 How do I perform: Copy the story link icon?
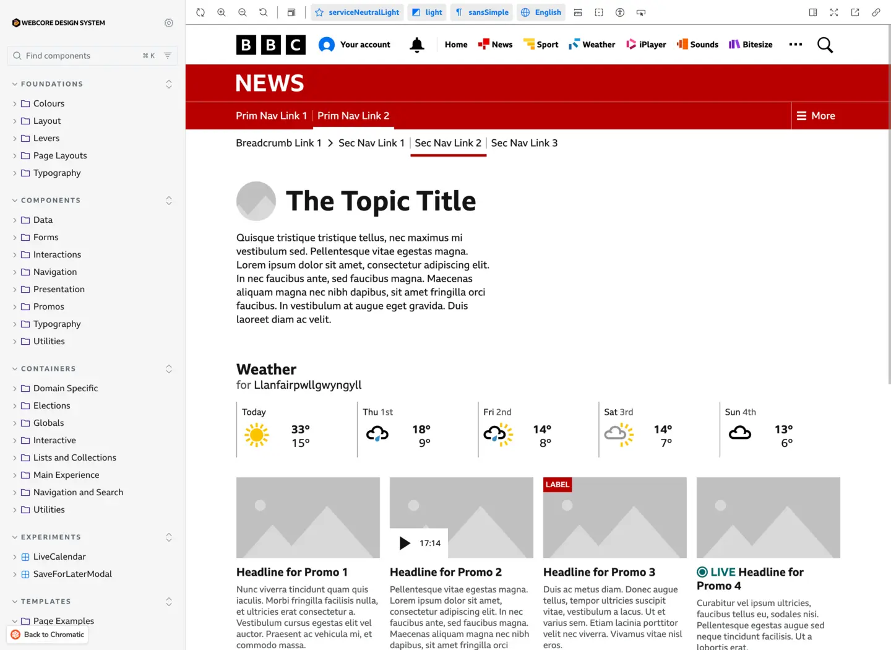(x=876, y=12)
